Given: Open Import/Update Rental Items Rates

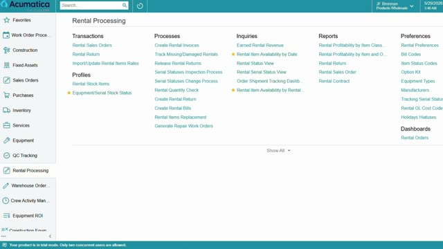Looking at the screenshot, I should (x=105, y=63).
